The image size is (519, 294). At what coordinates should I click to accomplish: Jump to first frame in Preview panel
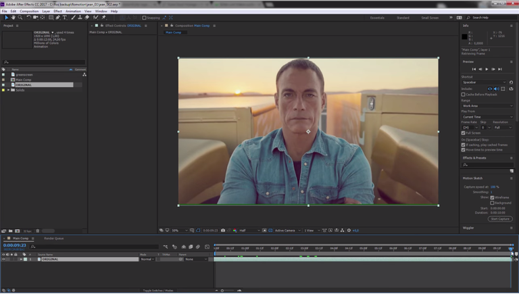click(x=474, y=69)
